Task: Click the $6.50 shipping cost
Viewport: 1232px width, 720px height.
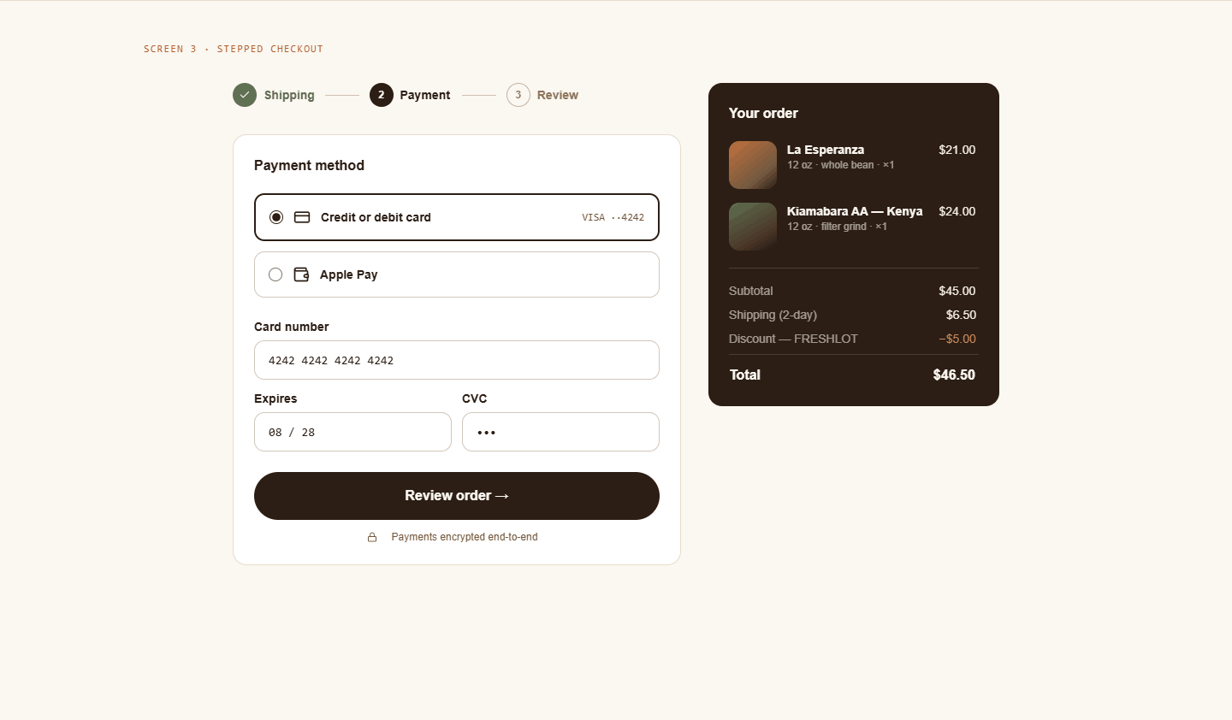Action: click(x=961, y=315)
